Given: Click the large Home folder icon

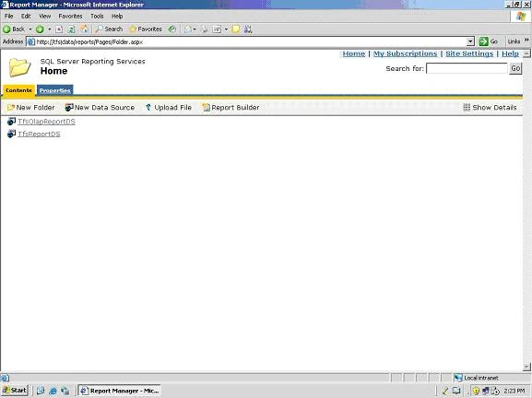Looking at the screenshot, I should click(19, 67).
